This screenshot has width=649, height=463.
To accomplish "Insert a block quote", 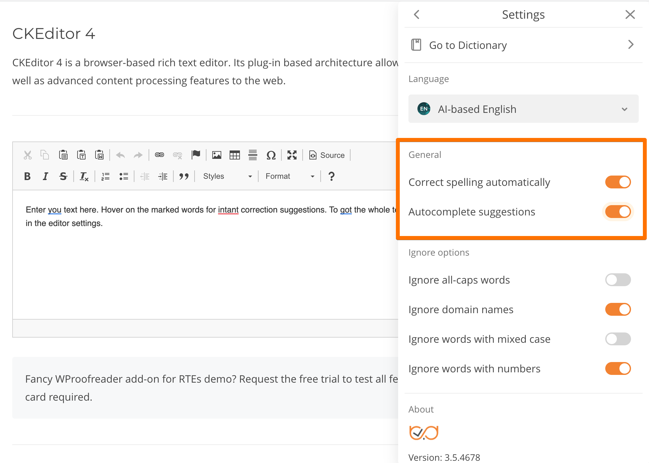I will 184,176.
